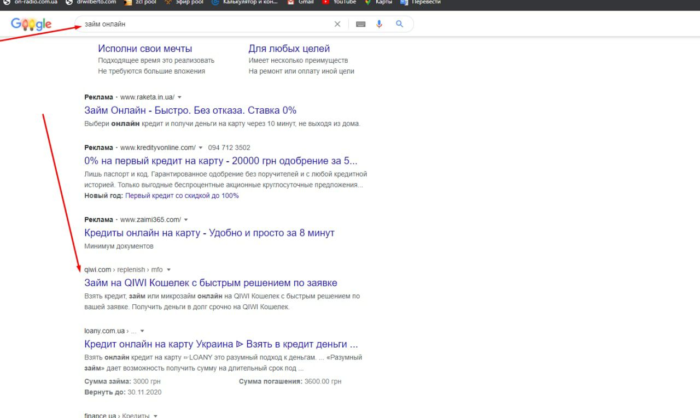The width and height of the screenshot is (700, 418).
Task: Open the Для любых целей sitelink
Action: 289,49
